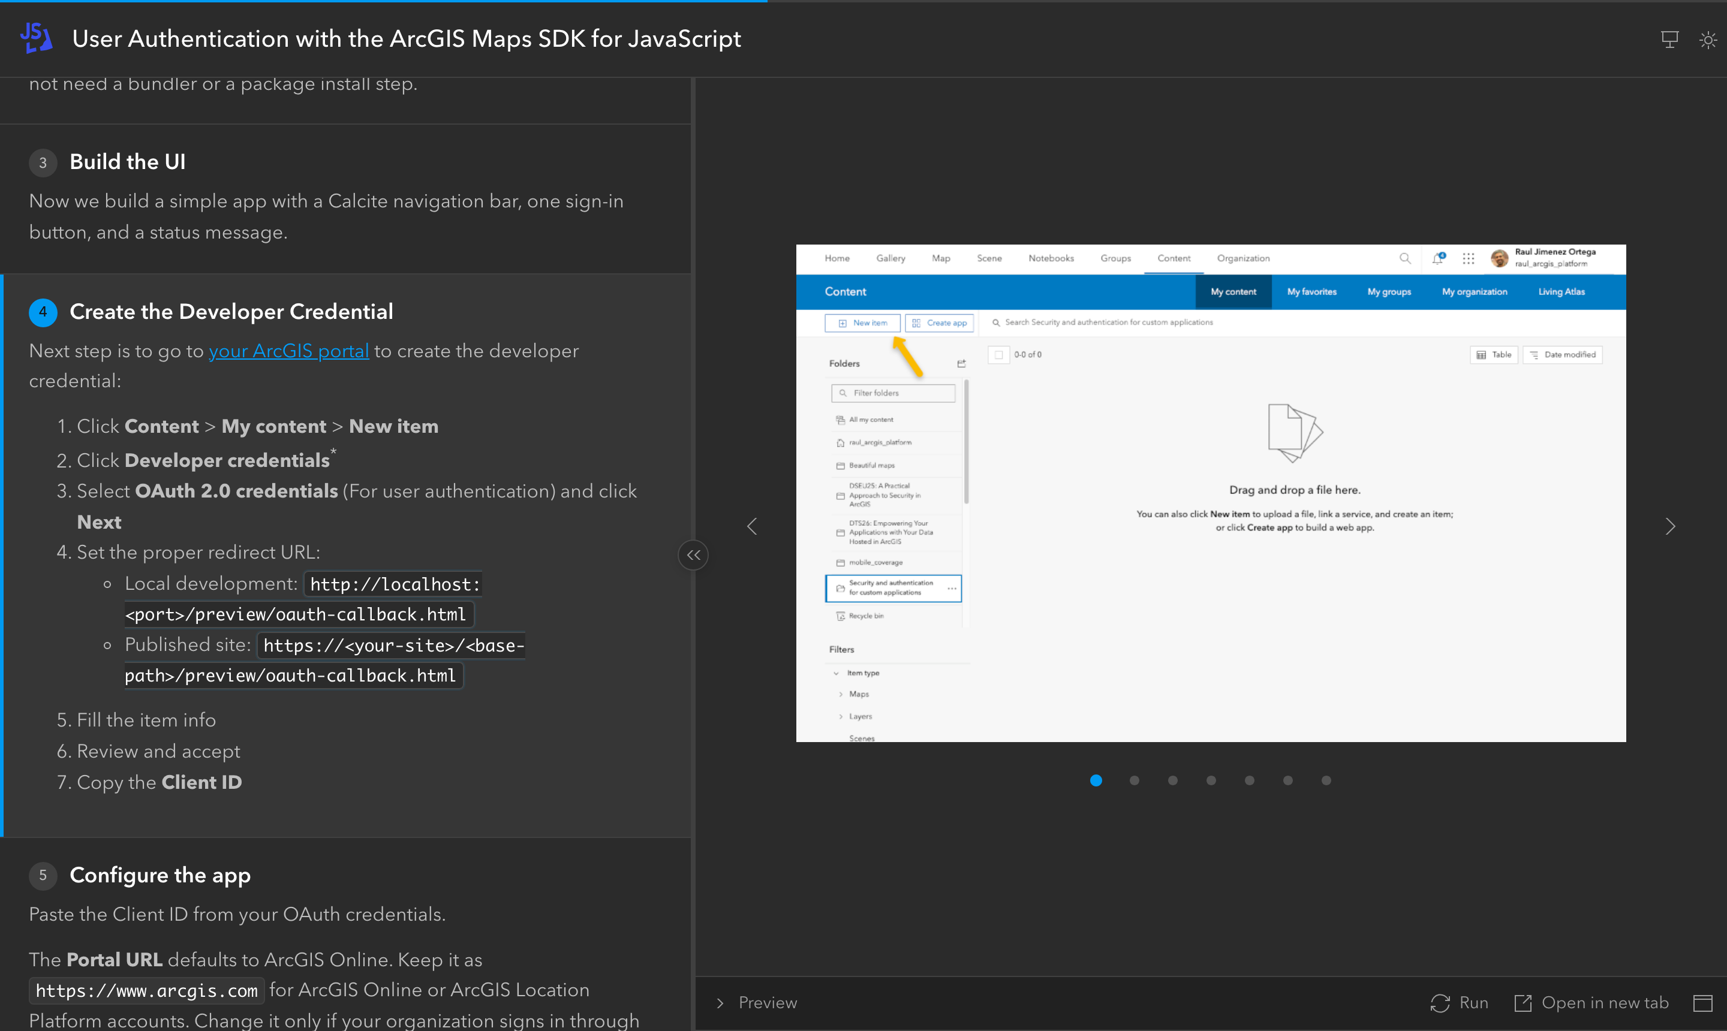
Task: Go to previous carousel slide
Action: tap(752, 527)
